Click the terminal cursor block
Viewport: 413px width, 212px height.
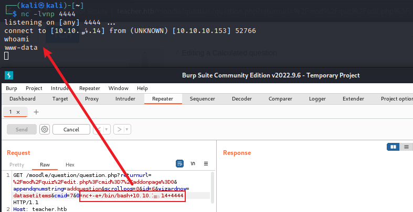click(6, 56)
